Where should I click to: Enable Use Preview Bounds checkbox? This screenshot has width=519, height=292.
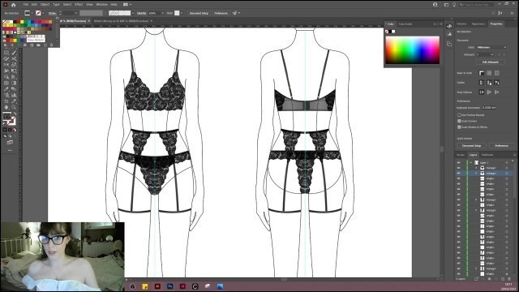(x=459, y=115)
